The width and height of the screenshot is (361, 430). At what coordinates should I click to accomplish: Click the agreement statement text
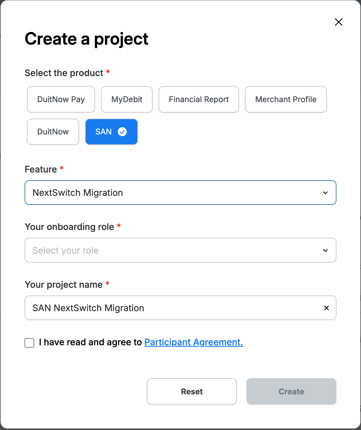coord(90,342)
